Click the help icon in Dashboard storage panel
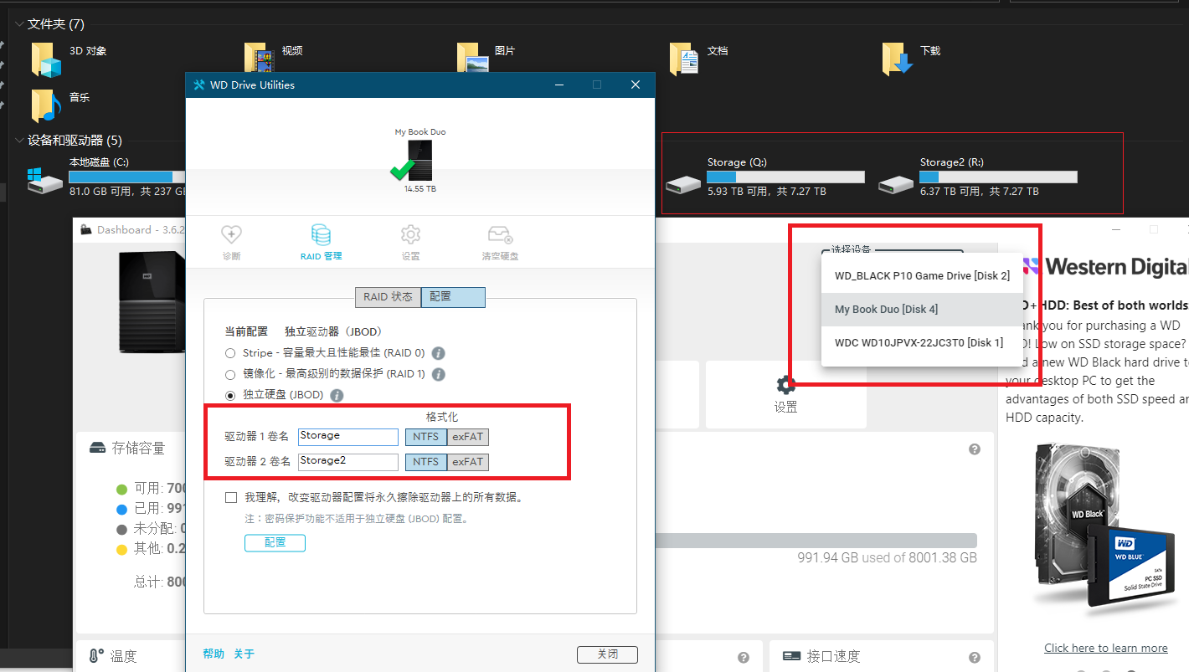The width and height of the screenshot is (1189, 672). click(975, 449)
